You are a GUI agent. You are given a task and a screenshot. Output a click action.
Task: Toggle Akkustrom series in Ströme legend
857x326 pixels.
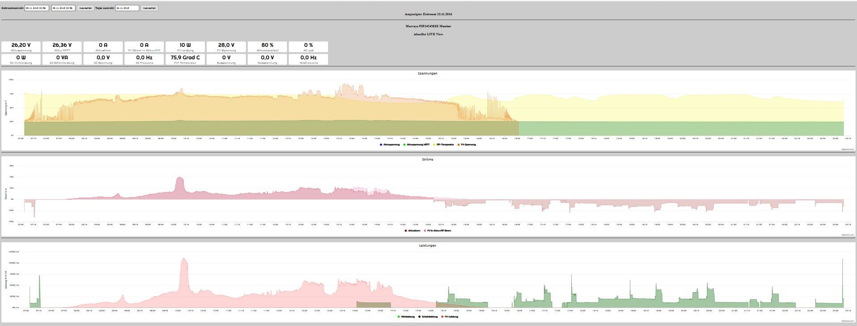(412, 231)
